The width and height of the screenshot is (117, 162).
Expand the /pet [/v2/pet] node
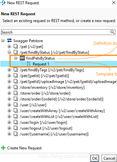(x=9, y=47)
